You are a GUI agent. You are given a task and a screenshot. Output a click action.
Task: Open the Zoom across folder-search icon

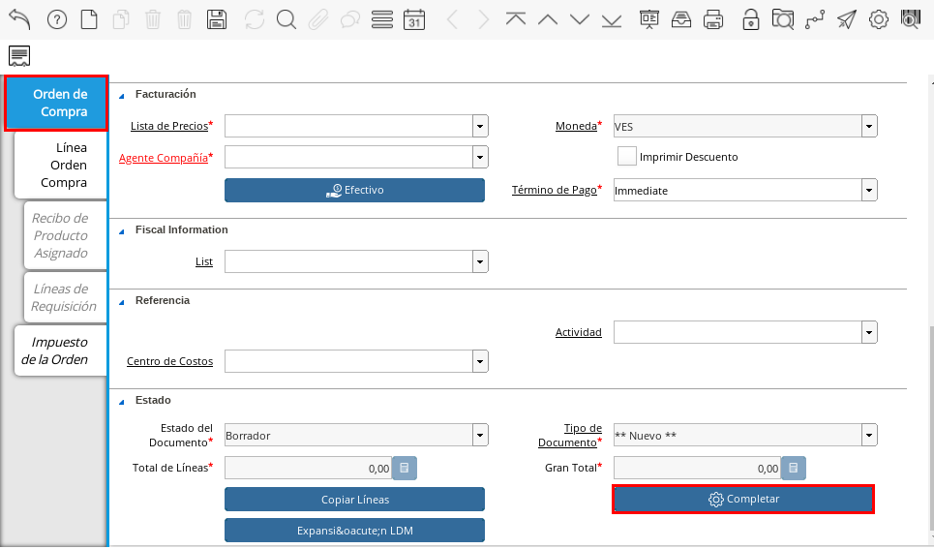(783, 19)
